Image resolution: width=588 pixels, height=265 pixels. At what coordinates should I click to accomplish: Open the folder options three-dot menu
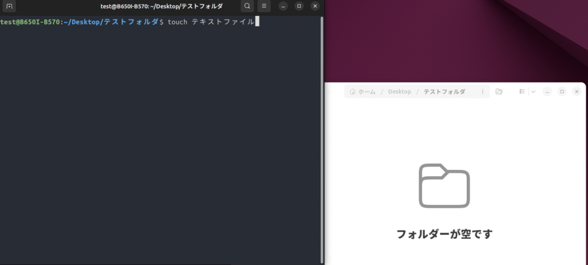482,92
